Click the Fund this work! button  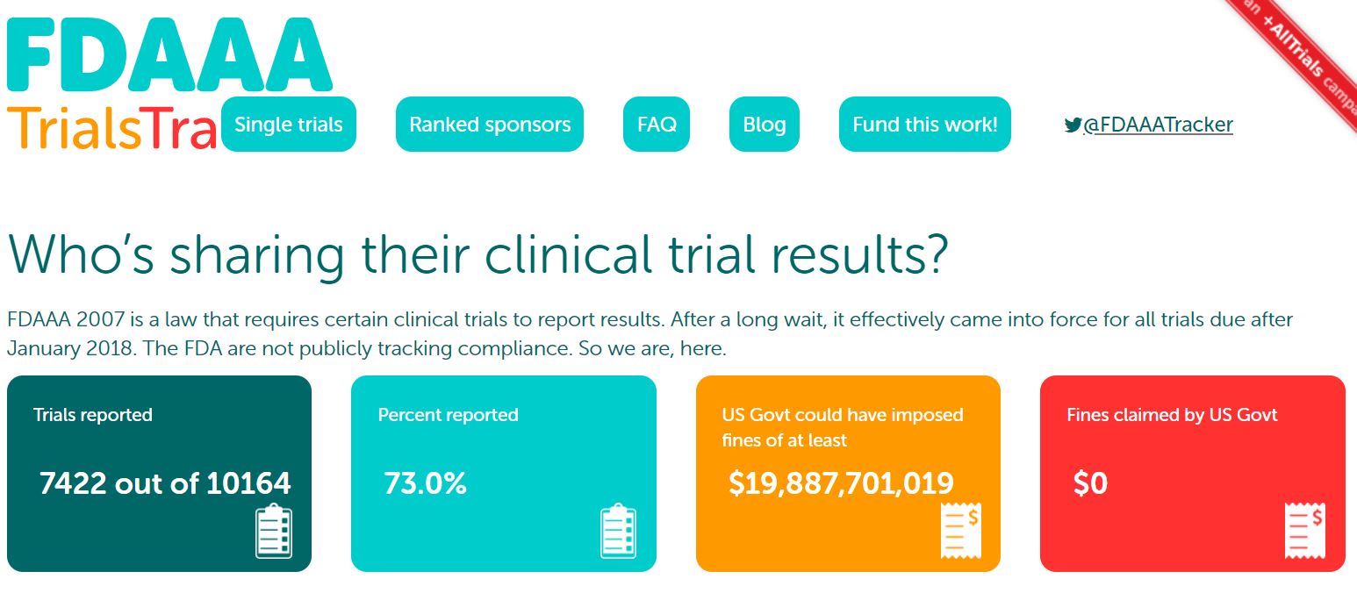tap(925, 125)
